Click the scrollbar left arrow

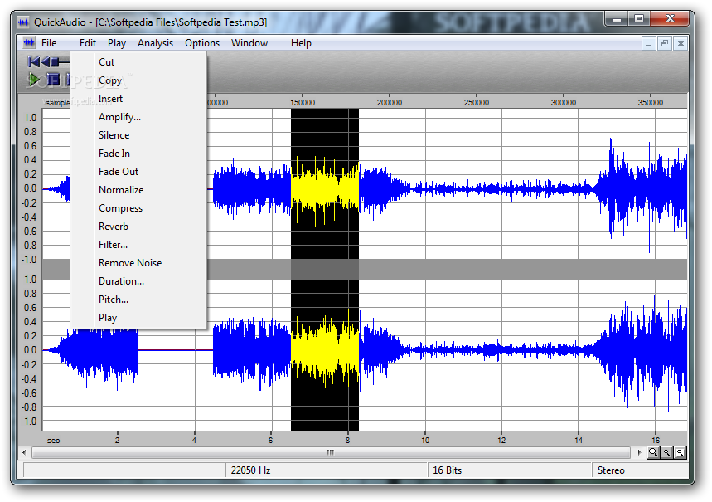coord(24,452)
